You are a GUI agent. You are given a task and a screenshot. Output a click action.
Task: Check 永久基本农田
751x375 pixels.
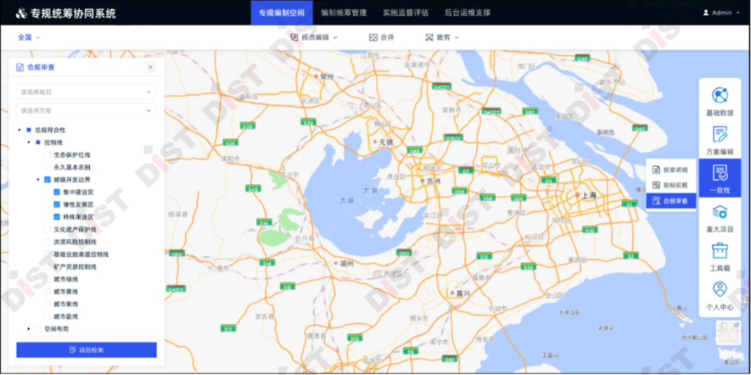pyautogui.click(x=47, y=167)
